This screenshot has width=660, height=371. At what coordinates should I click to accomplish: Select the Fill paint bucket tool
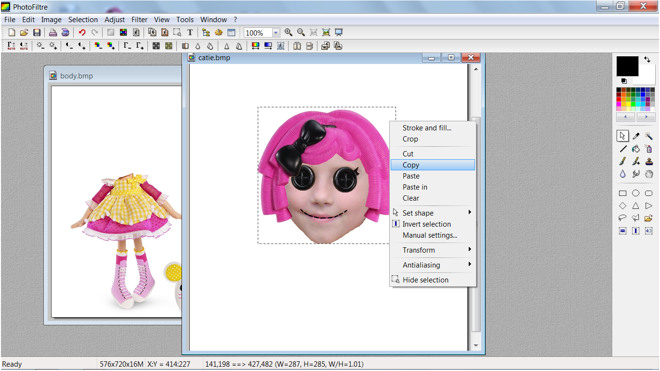coord(636,149)
